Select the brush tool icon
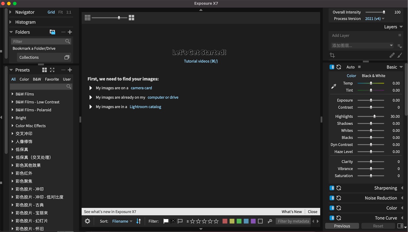 coord(399,55)
